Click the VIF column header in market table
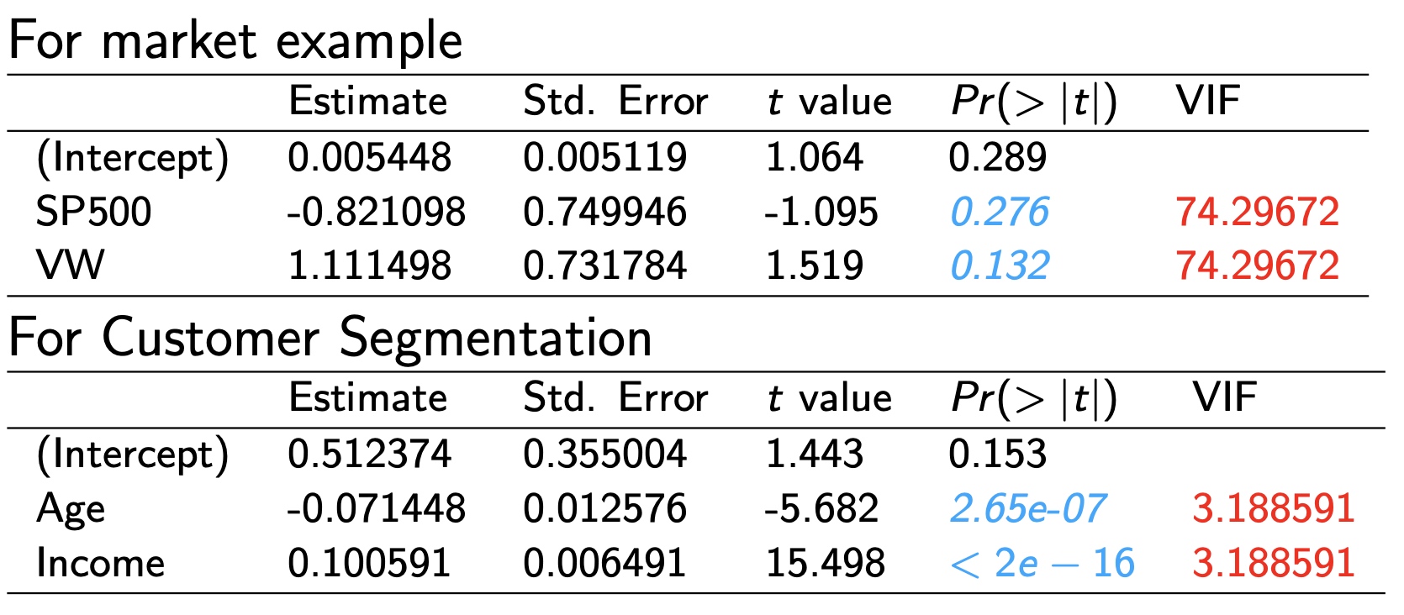Viewport: 1404px width, 615px height. click(1207, 102)
